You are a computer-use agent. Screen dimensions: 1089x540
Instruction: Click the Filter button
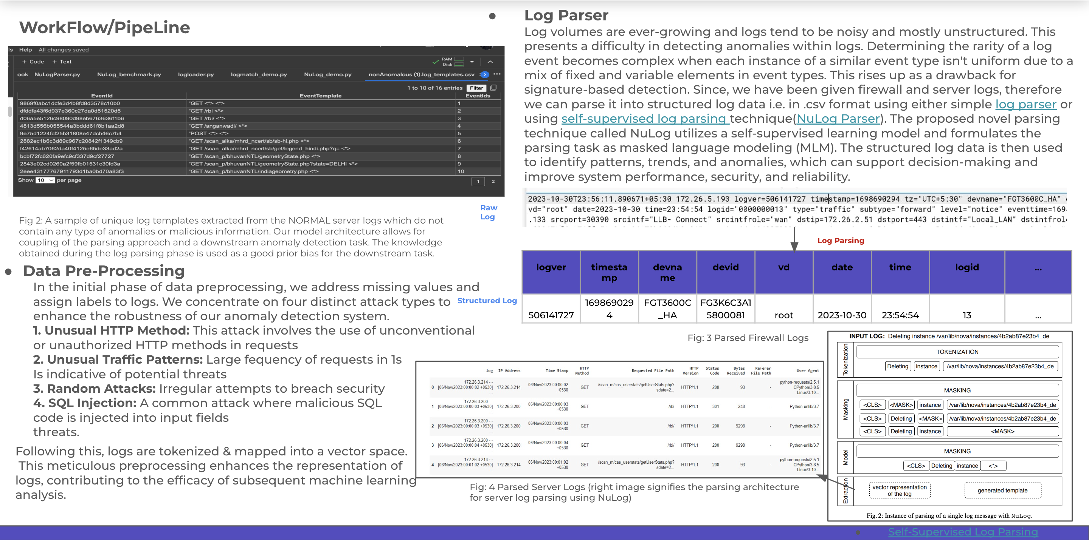click(x=476, y=88)
